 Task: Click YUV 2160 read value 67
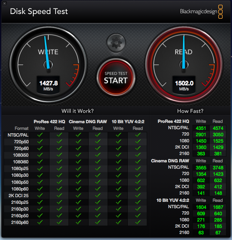(218, 233)
